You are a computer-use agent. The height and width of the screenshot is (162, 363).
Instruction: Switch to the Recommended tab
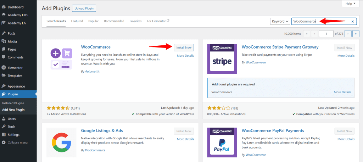click(114, 21)
